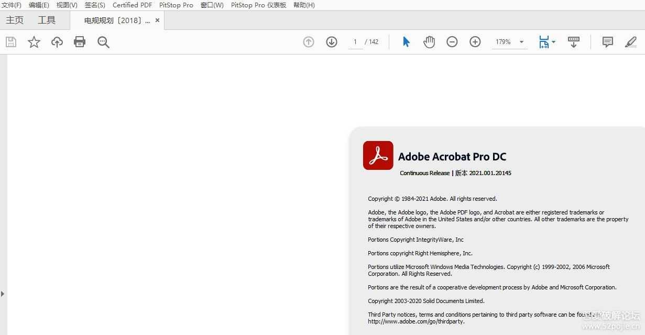Switch to the 工具 tab
The image size is (645, 335).
click(47, 20)
